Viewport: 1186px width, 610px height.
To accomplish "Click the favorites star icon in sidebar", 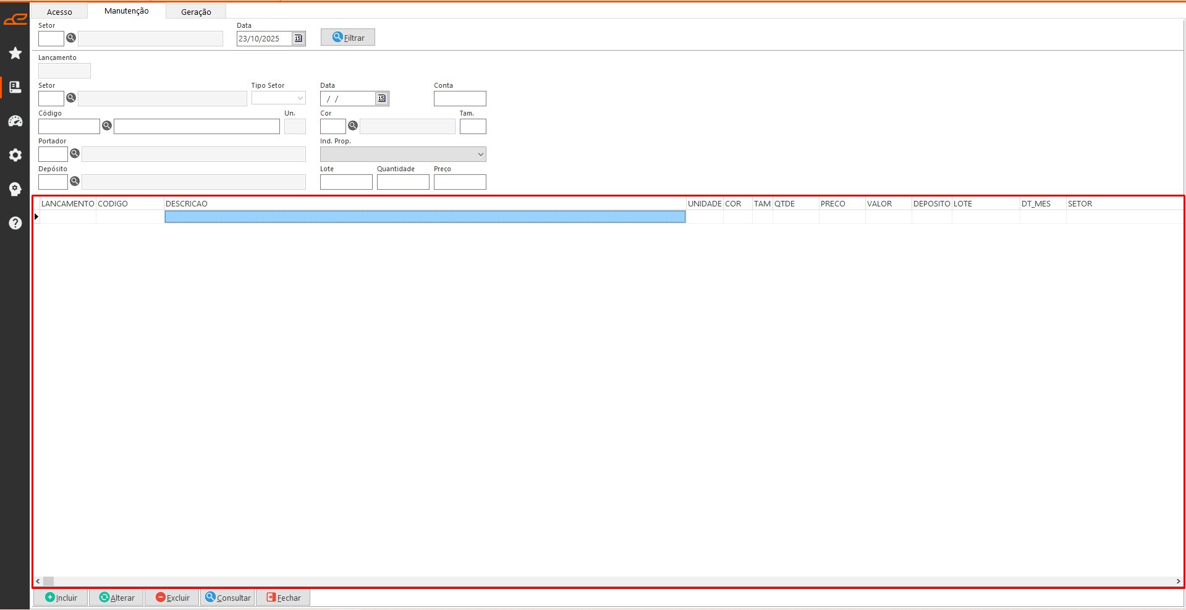I will click(15, 54).
